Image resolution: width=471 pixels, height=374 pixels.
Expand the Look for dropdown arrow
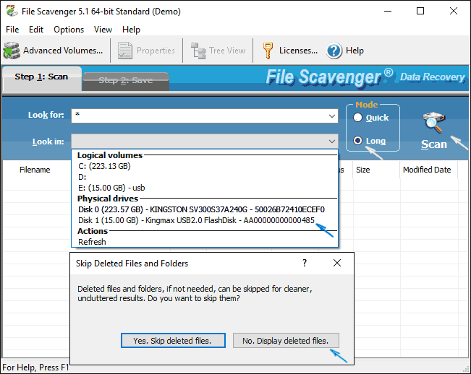coord(332,116)
